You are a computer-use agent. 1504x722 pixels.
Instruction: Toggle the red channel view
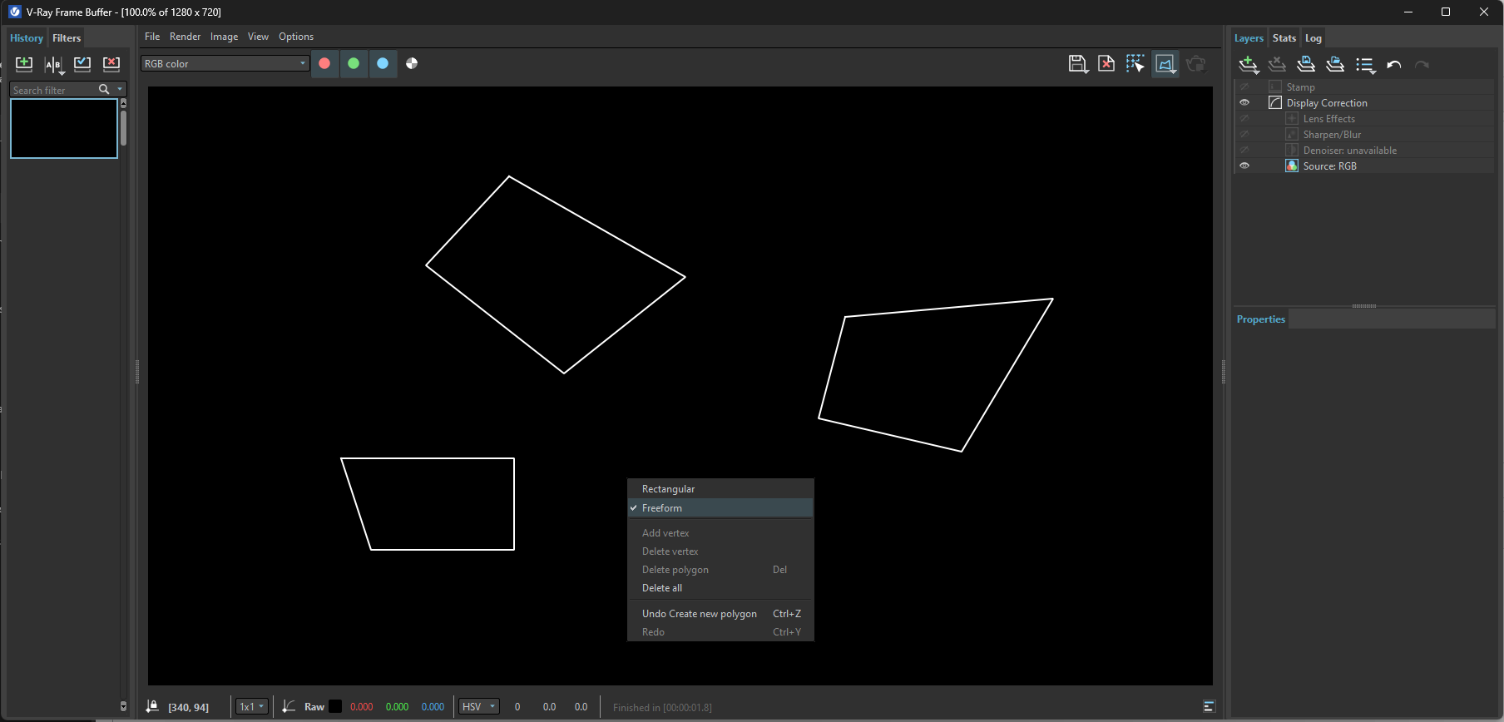click(324, 63)
